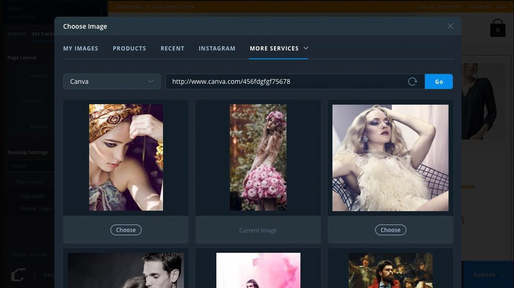Choose the headscarf woman image
This screenshot has height=288, width=514.
(126, 230)
